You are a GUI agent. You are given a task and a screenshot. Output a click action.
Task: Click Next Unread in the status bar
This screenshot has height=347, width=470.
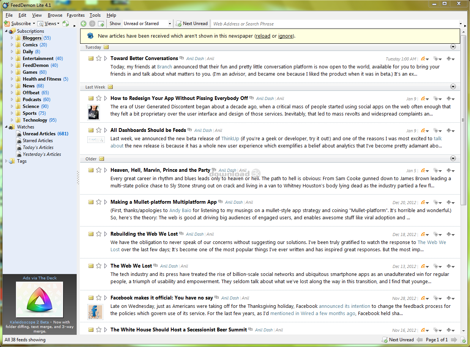(397, 340)
